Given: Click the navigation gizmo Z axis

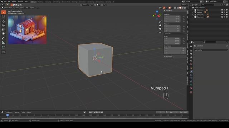Looking at the screenshot, I should pyautogui.click(x=157, y=11).
